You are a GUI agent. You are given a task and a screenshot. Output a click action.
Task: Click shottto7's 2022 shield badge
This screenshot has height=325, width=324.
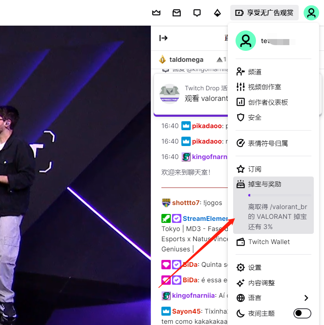point(166,203)
